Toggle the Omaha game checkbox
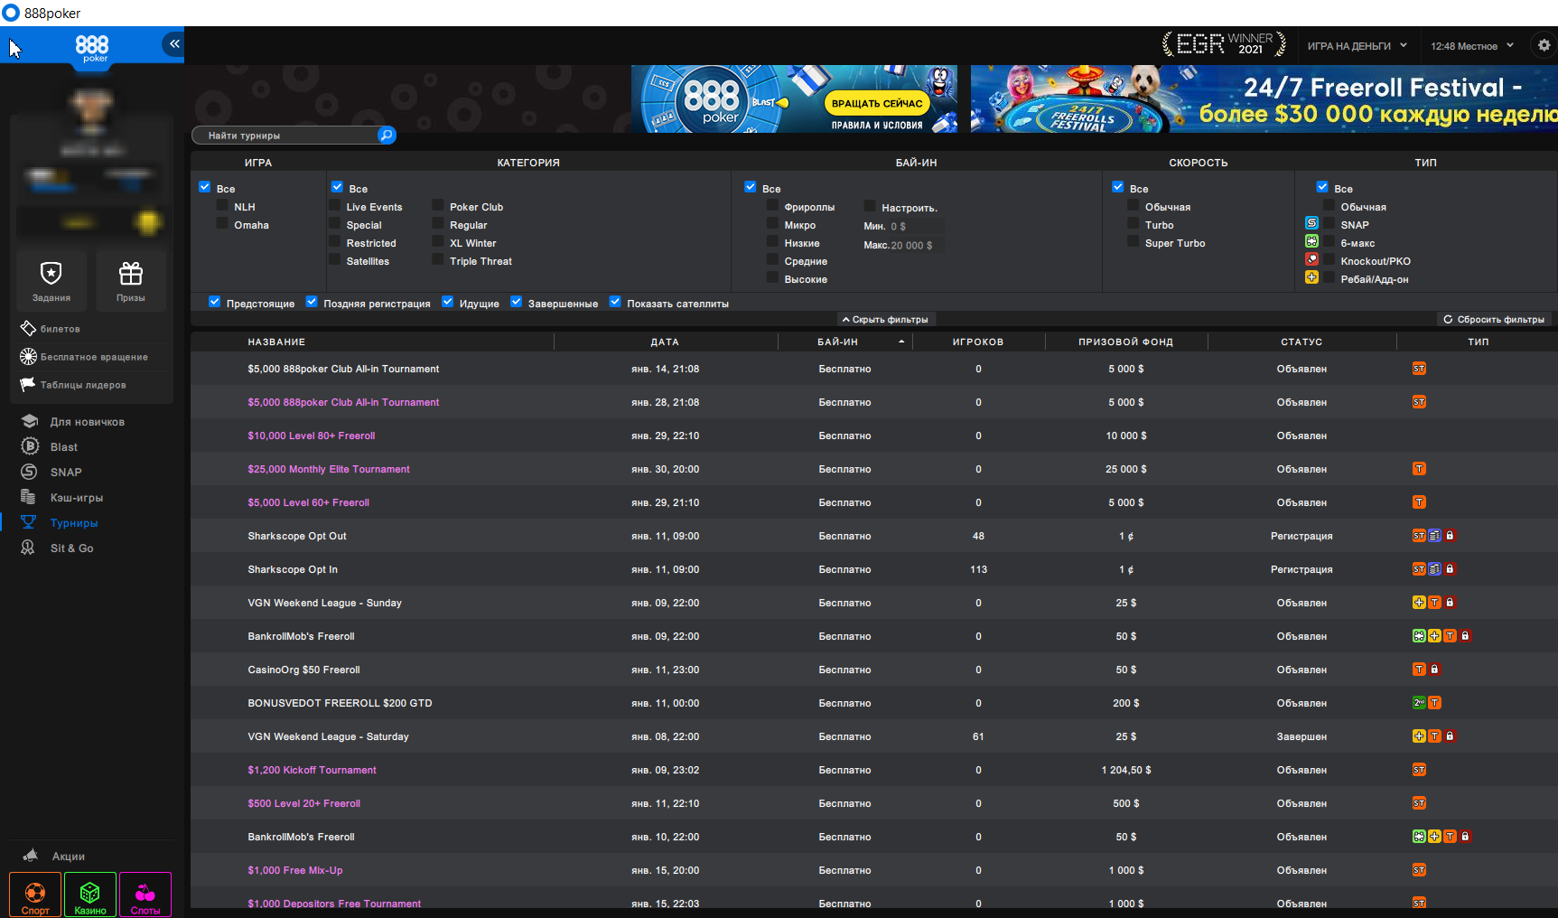 click(x=222, y=224)
